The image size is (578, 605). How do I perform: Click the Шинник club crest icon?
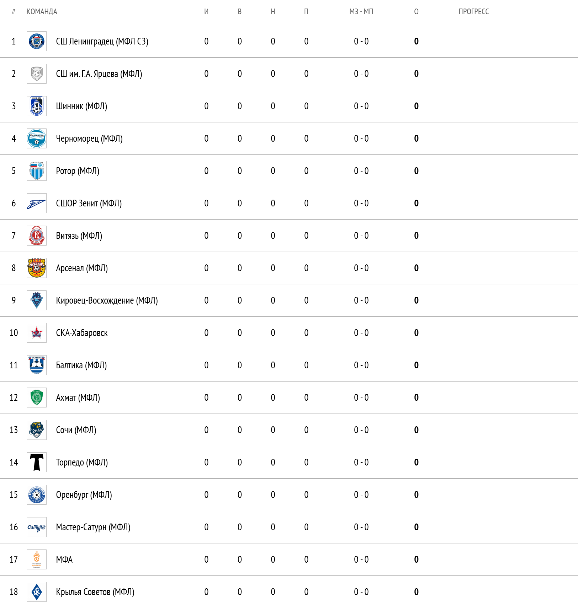coord(37,106)
